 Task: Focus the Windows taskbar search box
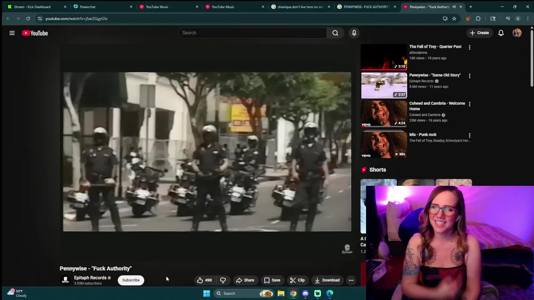coord(244,293)
